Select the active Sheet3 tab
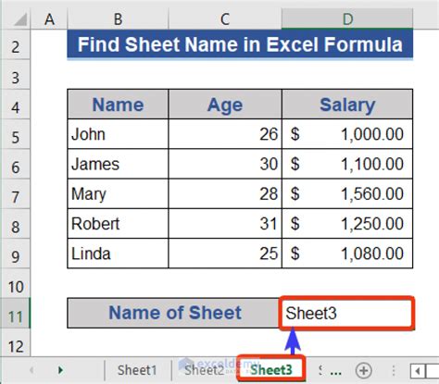Viewport: 439px width, 384px height. click(271, 369)
